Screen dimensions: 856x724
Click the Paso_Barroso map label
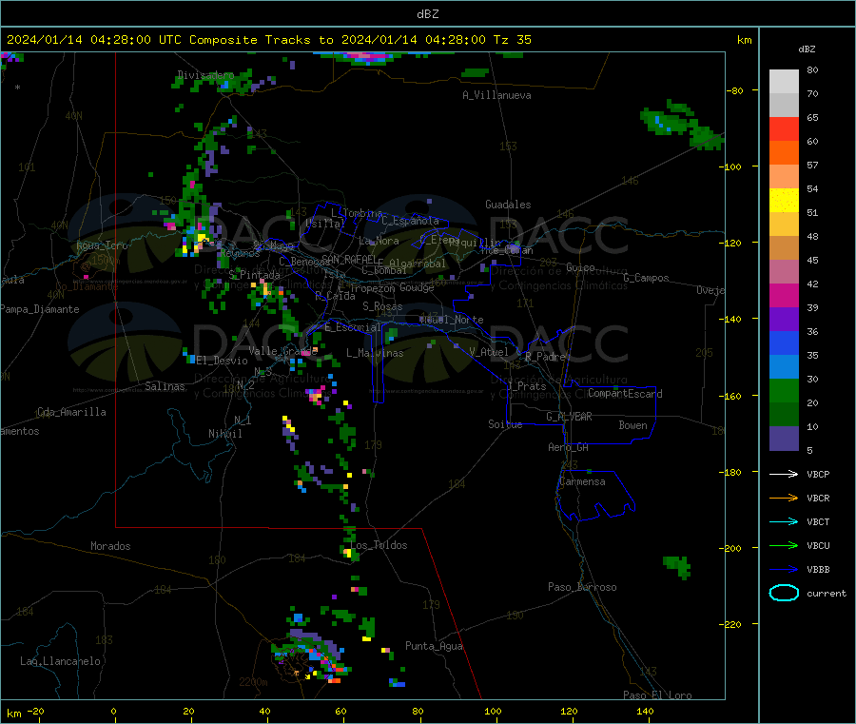point(582,587)
